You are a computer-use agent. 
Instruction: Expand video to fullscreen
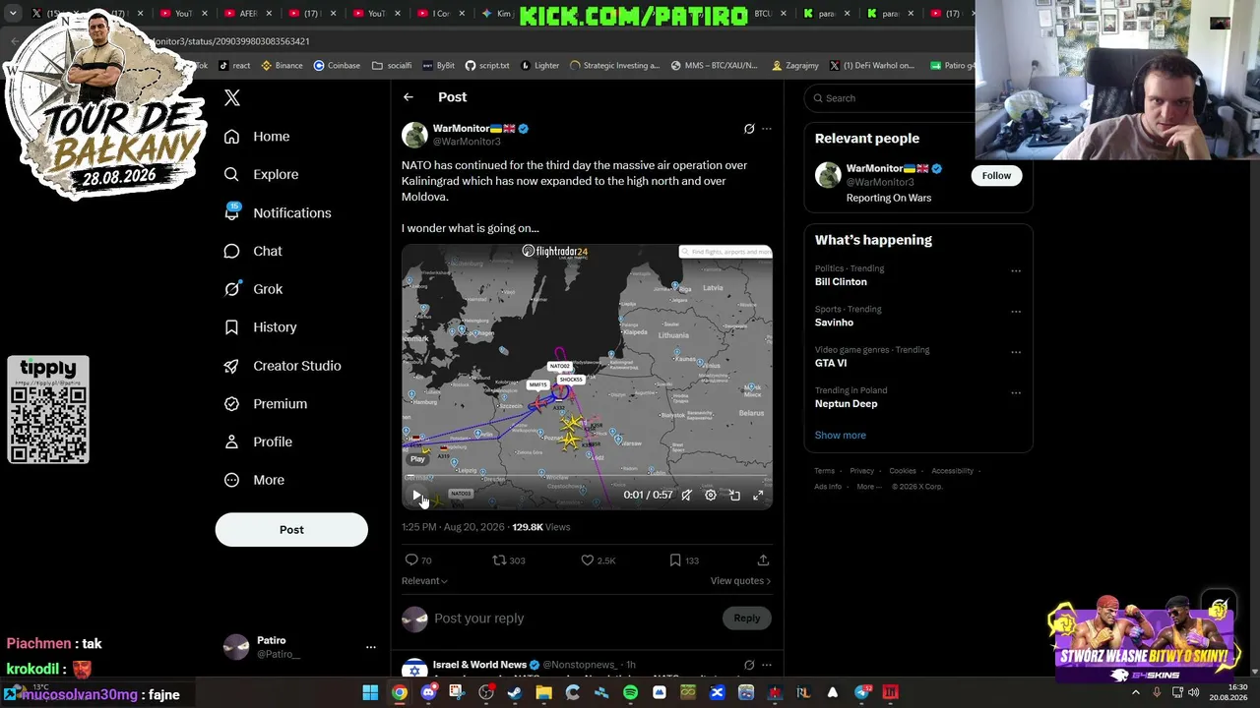tap(758, 496)
